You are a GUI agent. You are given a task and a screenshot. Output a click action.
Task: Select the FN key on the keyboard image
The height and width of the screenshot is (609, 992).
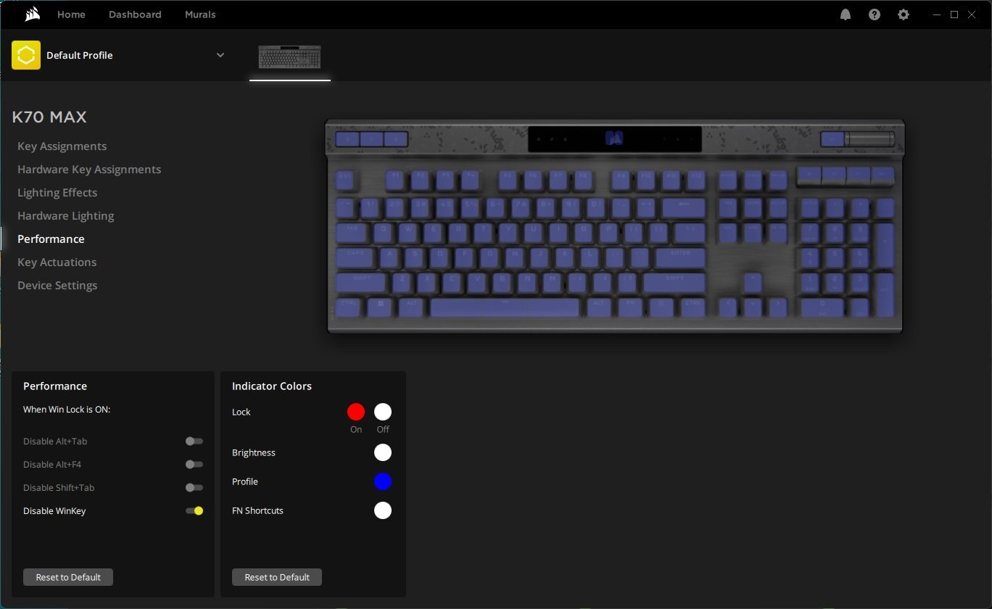point(631,307)
